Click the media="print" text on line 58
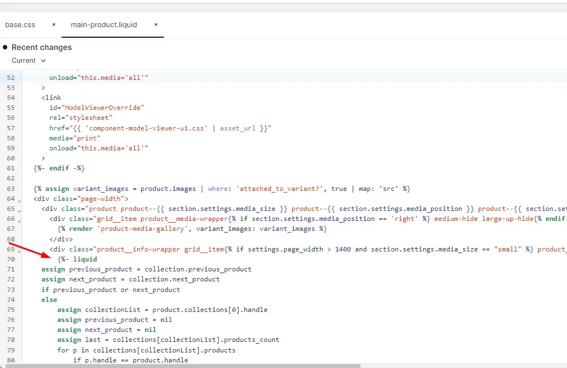Image resolution: width=567 pixels, height=368 pixels. (75, 138)
